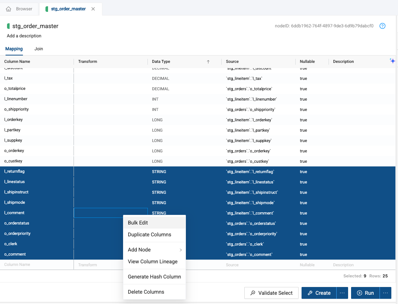This screenshot has width=398, height=304.
Task: Click the l_comment column name
Action: (x=14, y=213)
